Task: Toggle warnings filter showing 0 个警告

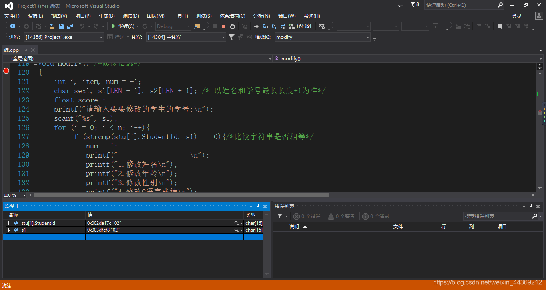Action: [341, 216]
